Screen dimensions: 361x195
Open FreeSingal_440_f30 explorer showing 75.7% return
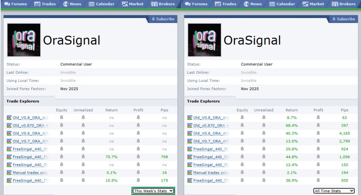(x=30, y=157)
